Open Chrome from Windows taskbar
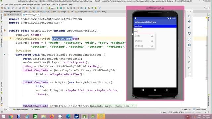 click(11, 116)
